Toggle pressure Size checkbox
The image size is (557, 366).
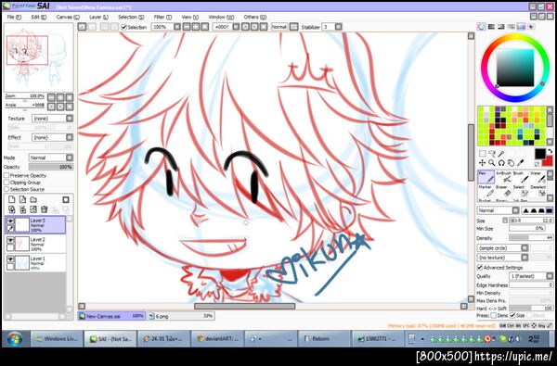coord(512,315)
